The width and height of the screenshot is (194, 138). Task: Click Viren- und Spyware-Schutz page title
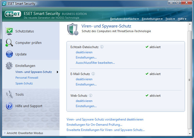106,26
